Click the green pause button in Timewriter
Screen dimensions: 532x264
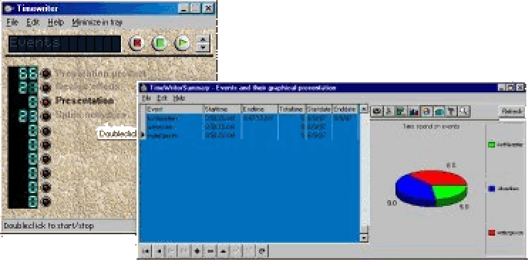click(x=159, y=43)
